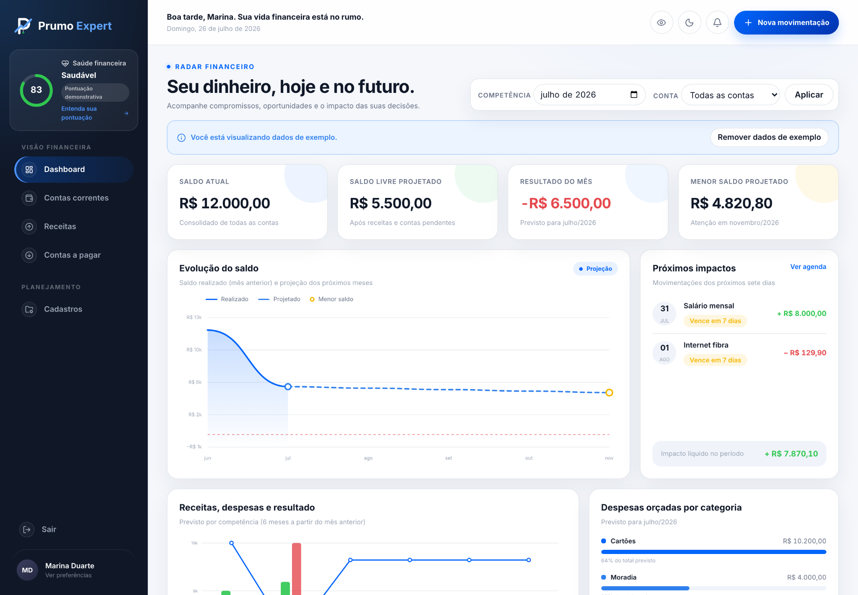This screenshot has height=595, width=858.
Task: Click the + R$ 8.000,00 amount
Action: 801,314
